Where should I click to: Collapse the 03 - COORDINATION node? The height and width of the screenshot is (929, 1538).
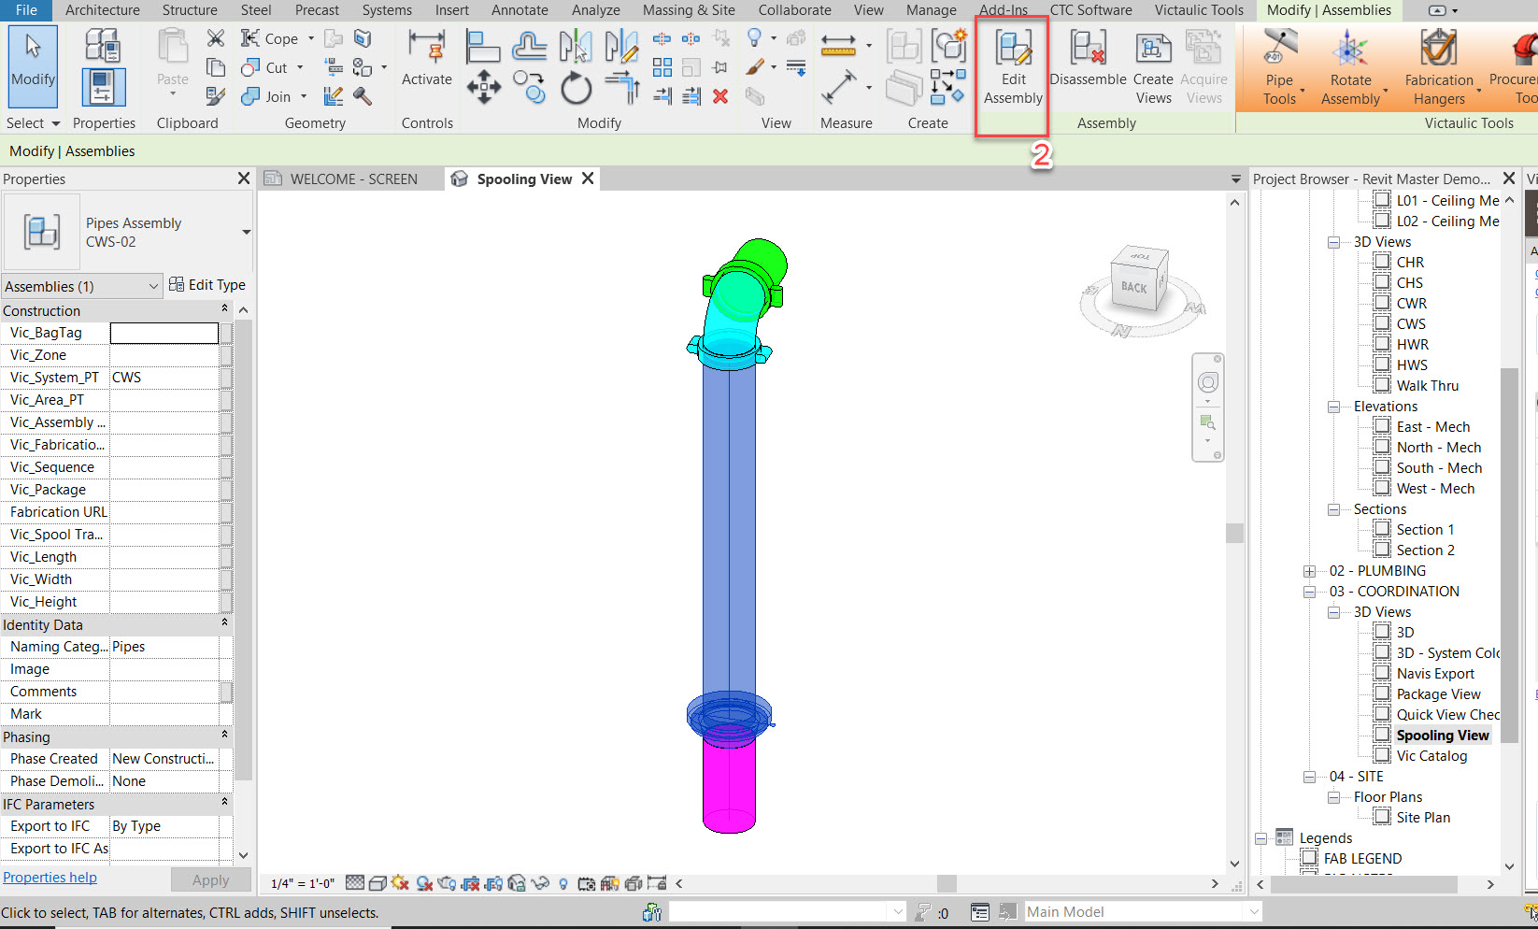[x=1310, y=592]
